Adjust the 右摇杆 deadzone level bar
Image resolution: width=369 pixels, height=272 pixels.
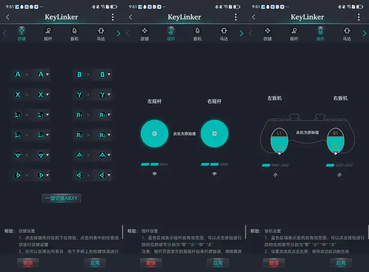[214, 164]
